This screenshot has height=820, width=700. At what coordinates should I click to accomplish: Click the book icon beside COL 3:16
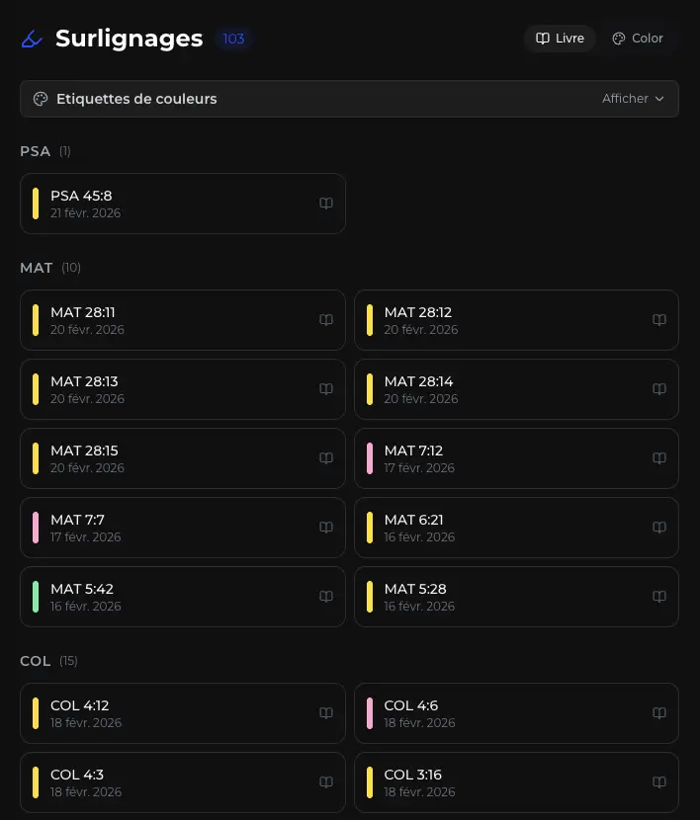click(659, 782)
